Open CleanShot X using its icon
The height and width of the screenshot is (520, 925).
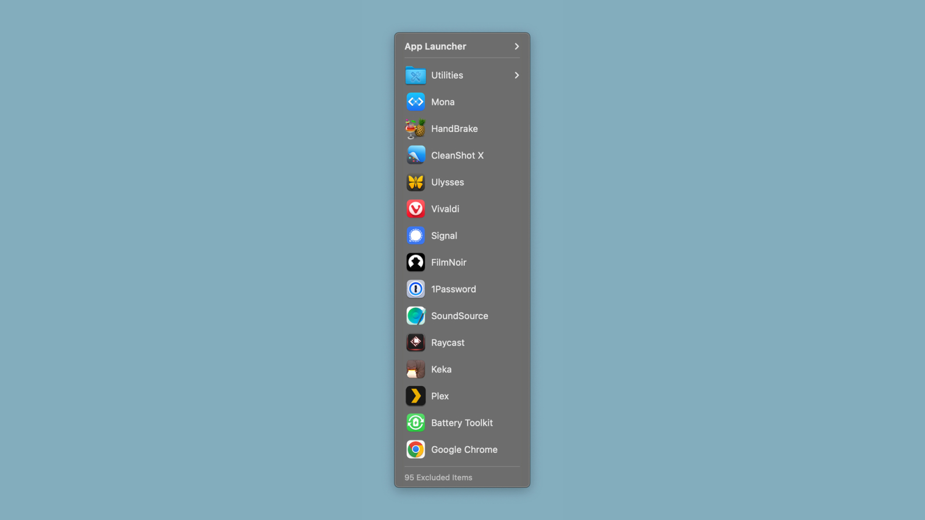(415, 155)
